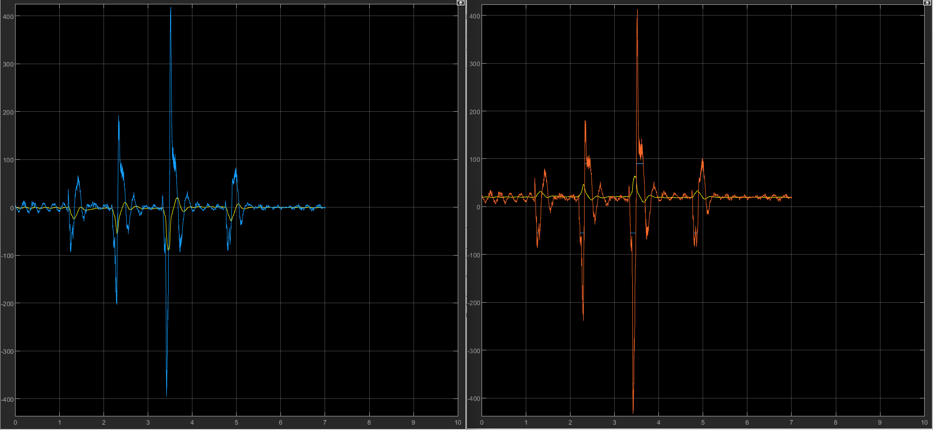Click the -300 y-axis label on right plot
Viewport: 933px width, 430px height.
(474, 351)
